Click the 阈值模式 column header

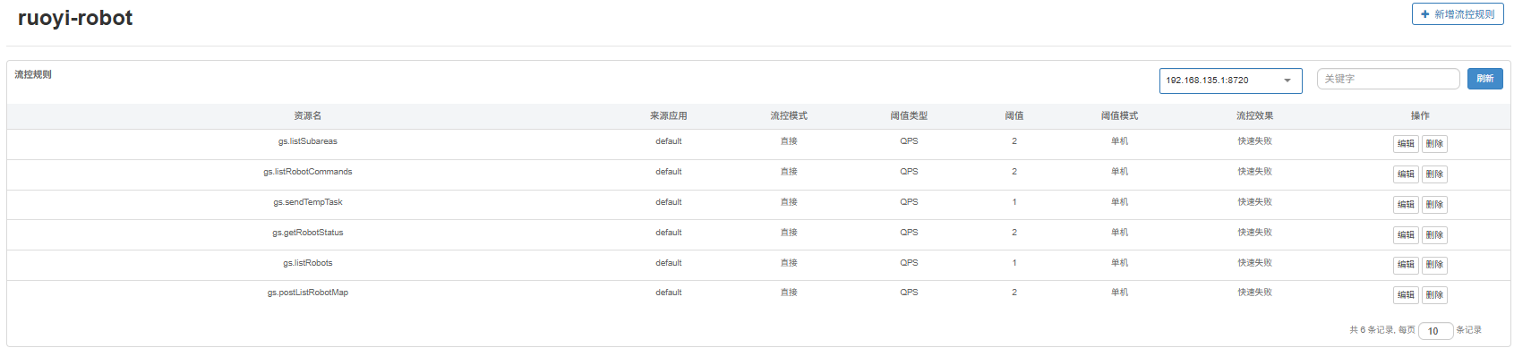pos(1119,116)
